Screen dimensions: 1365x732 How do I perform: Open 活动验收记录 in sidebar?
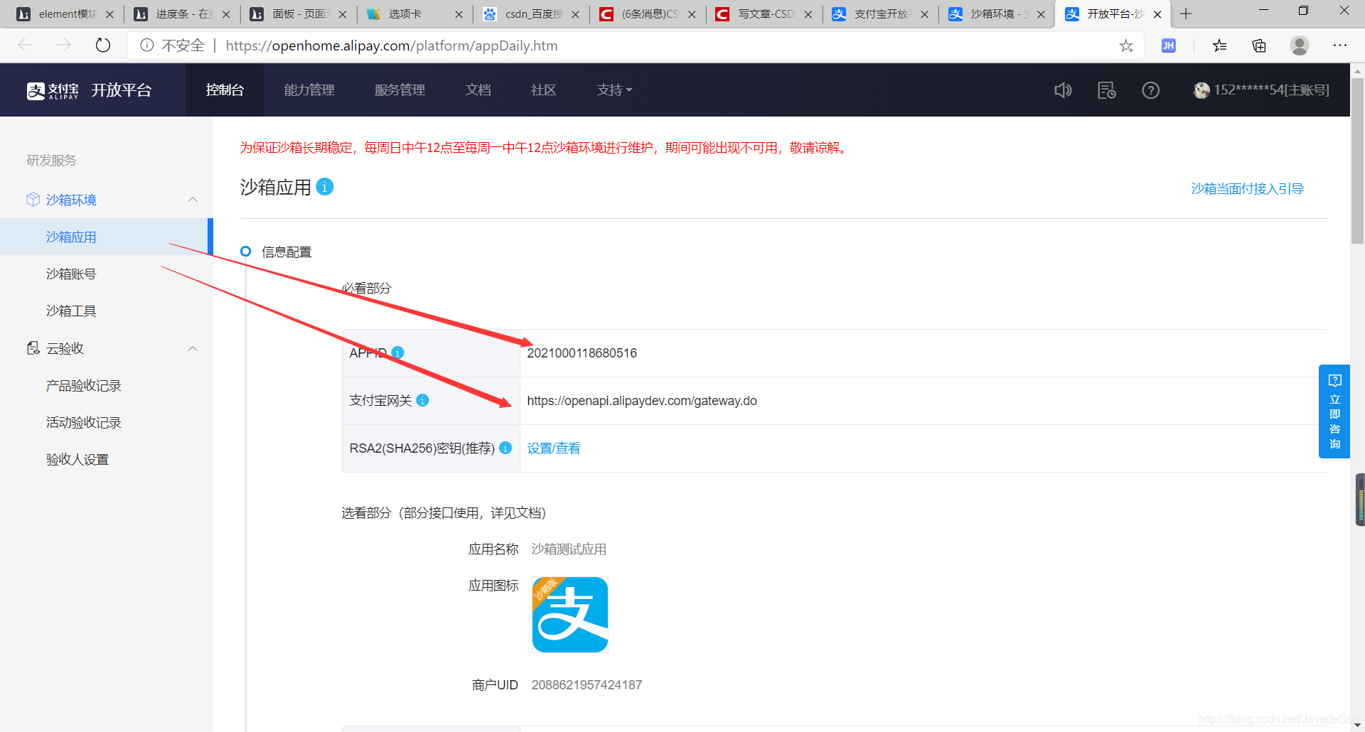[84, 422]
